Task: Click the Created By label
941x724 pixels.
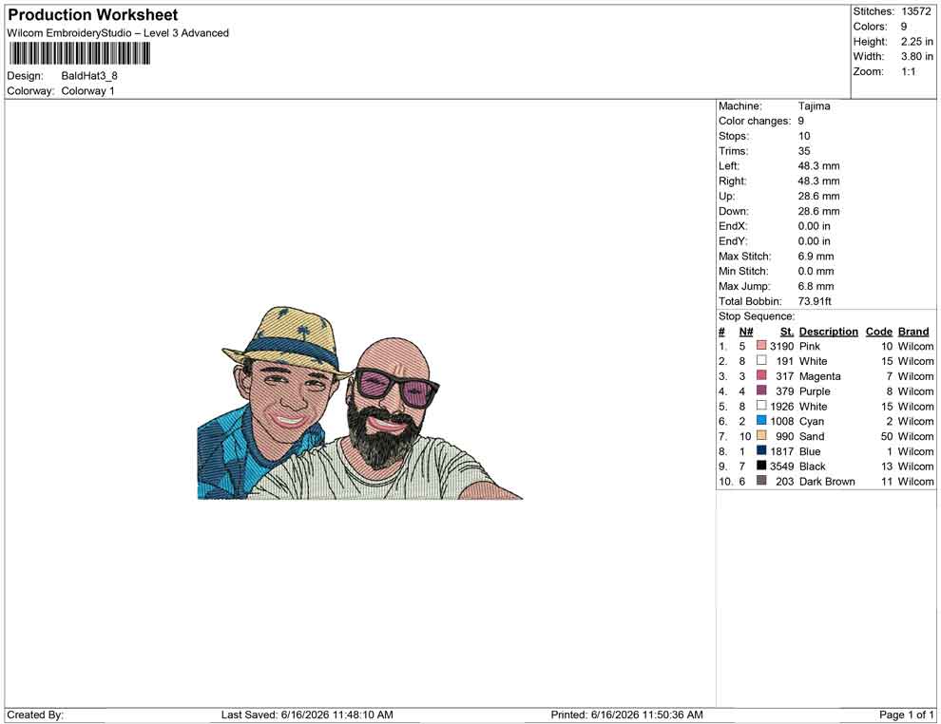Action: click(x=35, y=714)
